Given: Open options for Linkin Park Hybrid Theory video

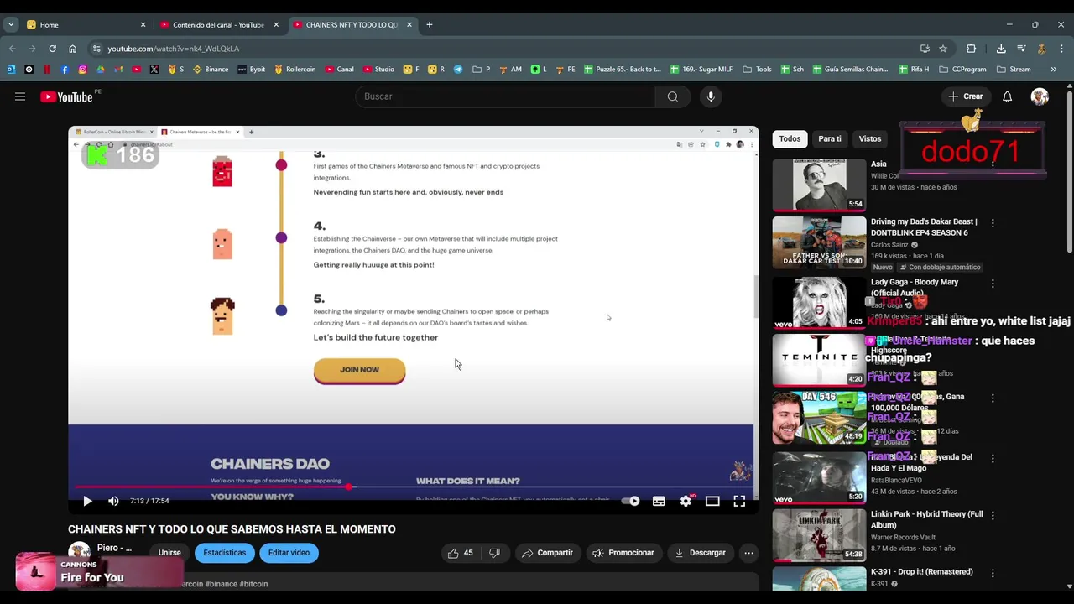Looking at the screenshot, I should coord(993,516).
